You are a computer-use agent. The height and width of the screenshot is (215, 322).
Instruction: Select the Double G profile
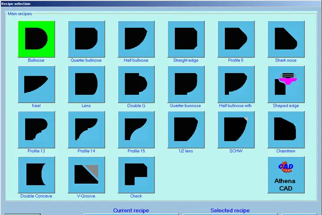click(136, 84)
